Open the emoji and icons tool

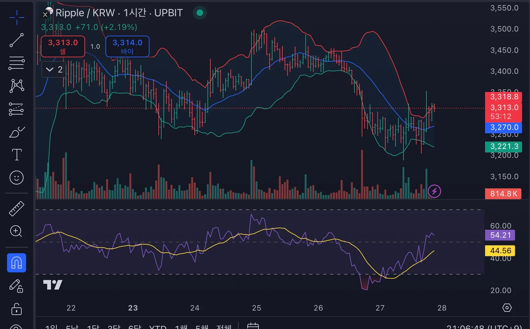point(17,178)
